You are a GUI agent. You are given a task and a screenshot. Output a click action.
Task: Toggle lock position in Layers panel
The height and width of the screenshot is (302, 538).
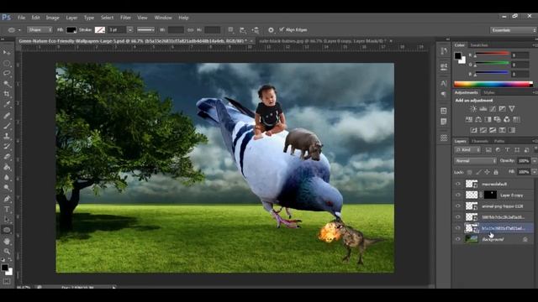point(487,172)
